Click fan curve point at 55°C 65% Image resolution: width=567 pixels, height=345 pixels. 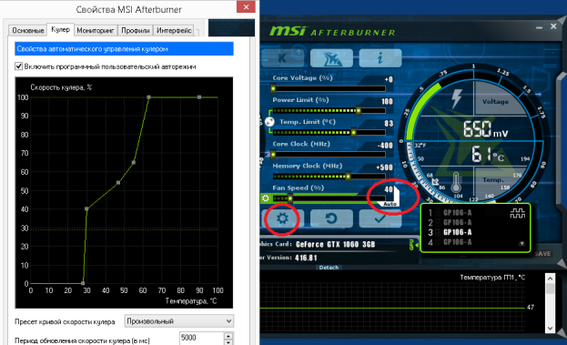click(x=134, y=162)
